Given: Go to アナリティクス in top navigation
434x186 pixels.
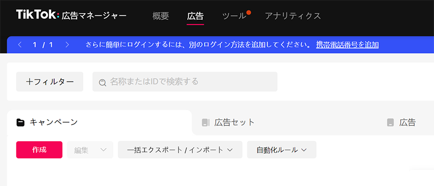Looking at the screenshot, I should click(293, 16).
